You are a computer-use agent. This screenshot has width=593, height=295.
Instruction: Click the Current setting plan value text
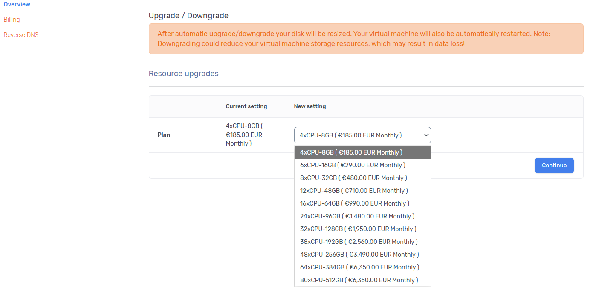coord(244,135)
